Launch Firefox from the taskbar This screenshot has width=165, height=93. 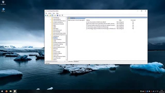6,91
